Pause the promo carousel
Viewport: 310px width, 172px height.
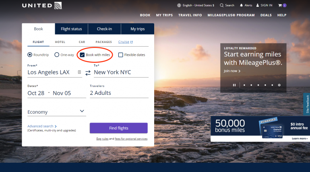(234, 85)
